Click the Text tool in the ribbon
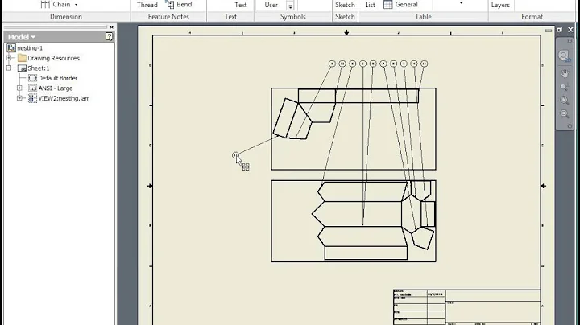The image size is (580, 325). coord(240,5)
